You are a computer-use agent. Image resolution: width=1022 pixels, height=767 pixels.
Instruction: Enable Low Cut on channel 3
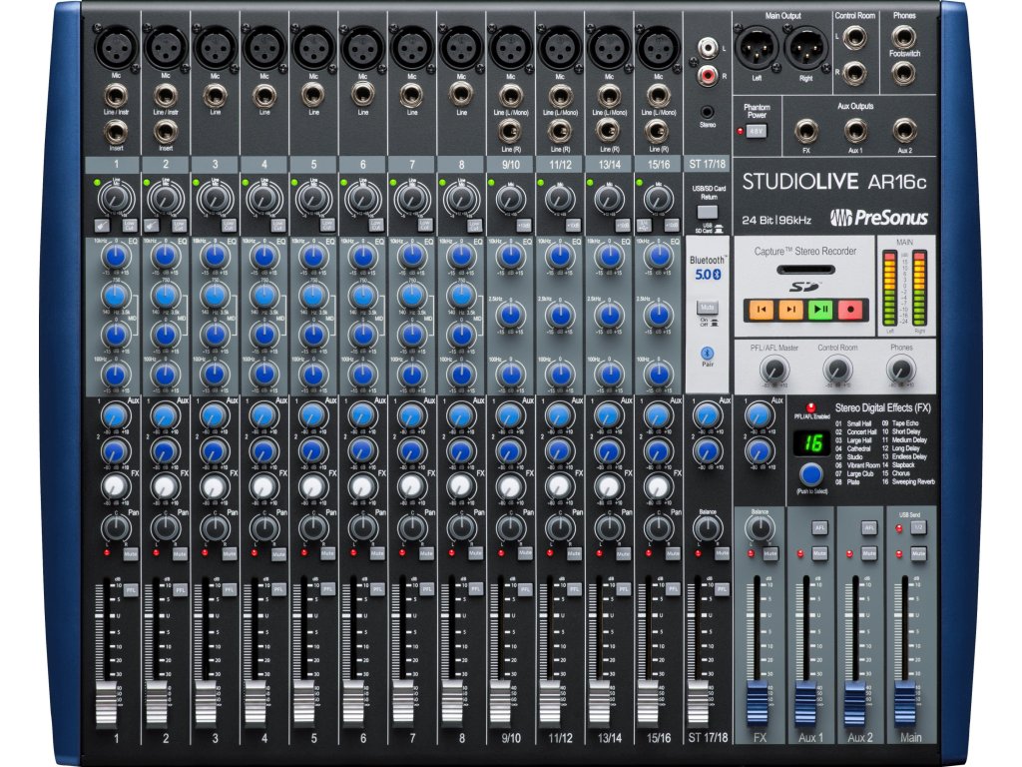(x=228, y=226)
